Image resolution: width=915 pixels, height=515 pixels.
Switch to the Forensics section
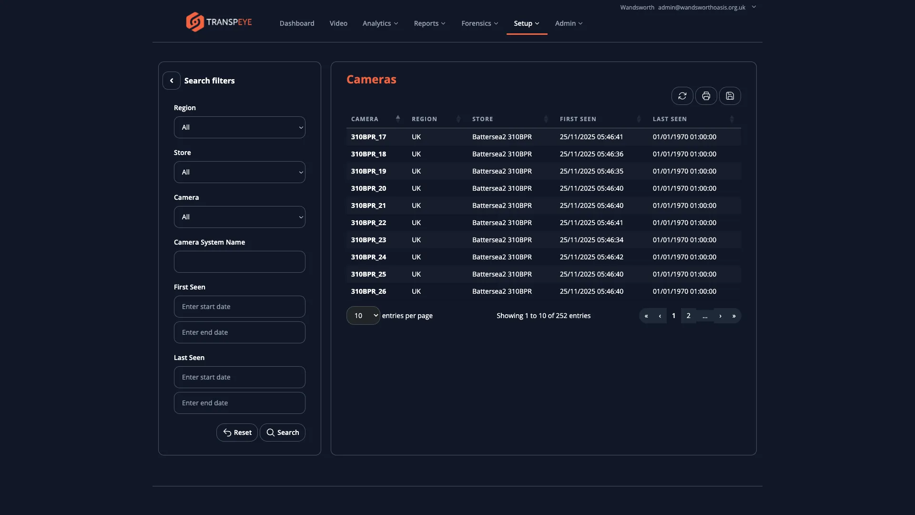tap(479, 23)
